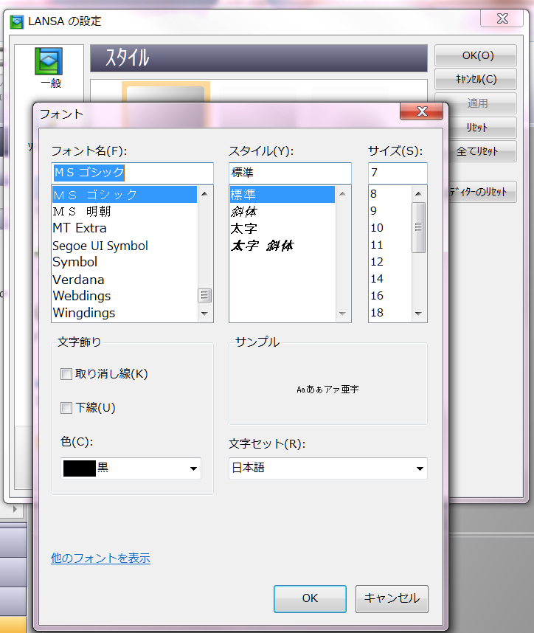
Task: Select size 12 in size list
Action: (390, 262)
